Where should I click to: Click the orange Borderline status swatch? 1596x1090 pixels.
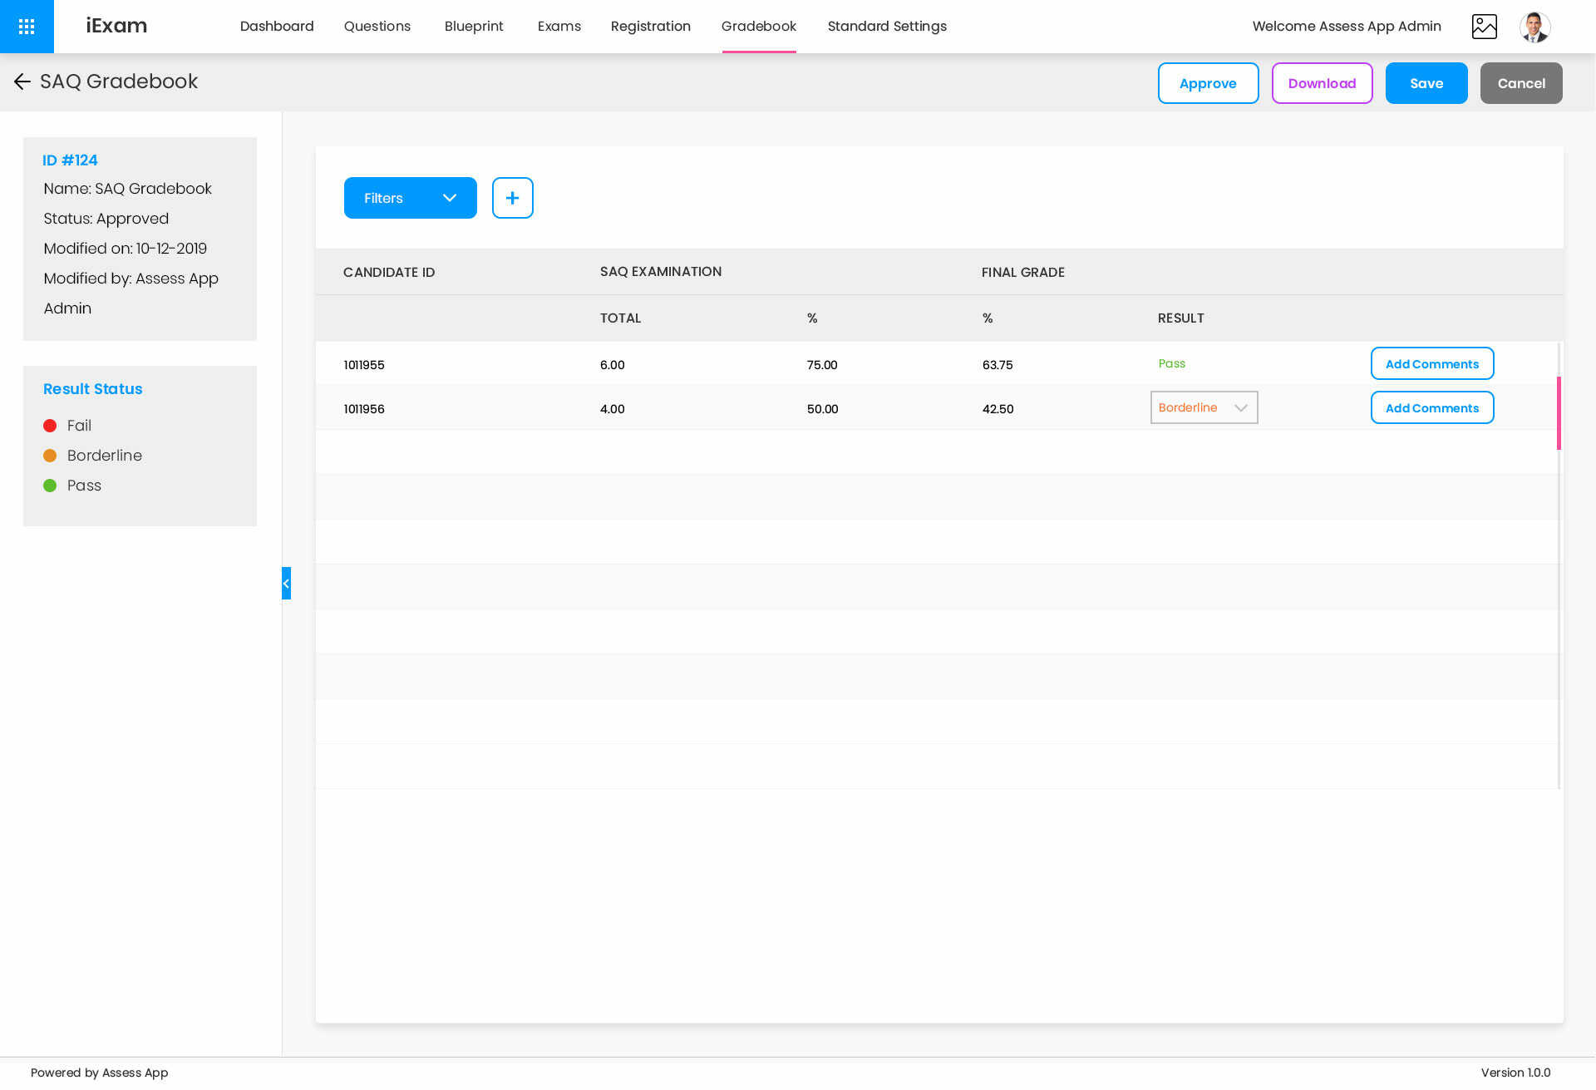tap(50, 456)
